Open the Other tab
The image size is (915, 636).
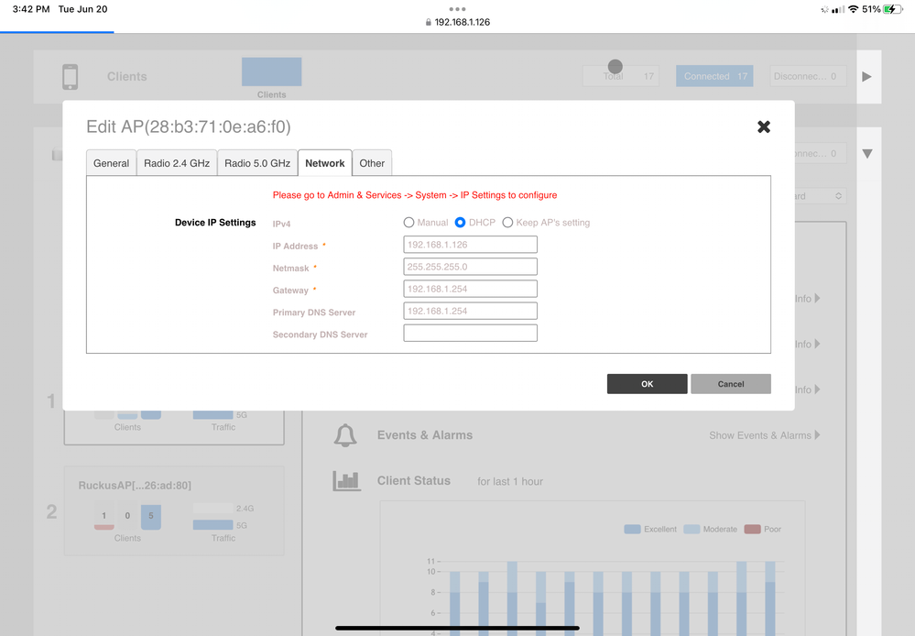click(372, 163)
